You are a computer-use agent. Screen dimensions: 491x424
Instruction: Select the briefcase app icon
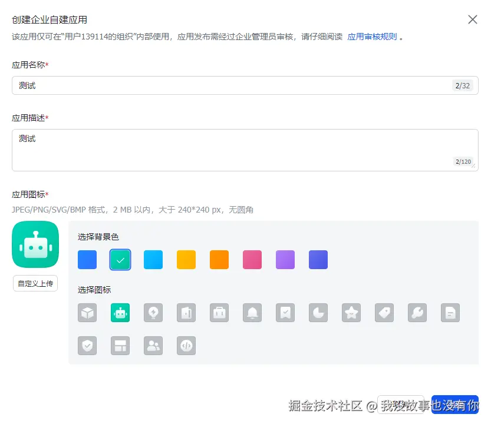click(219, 313)
